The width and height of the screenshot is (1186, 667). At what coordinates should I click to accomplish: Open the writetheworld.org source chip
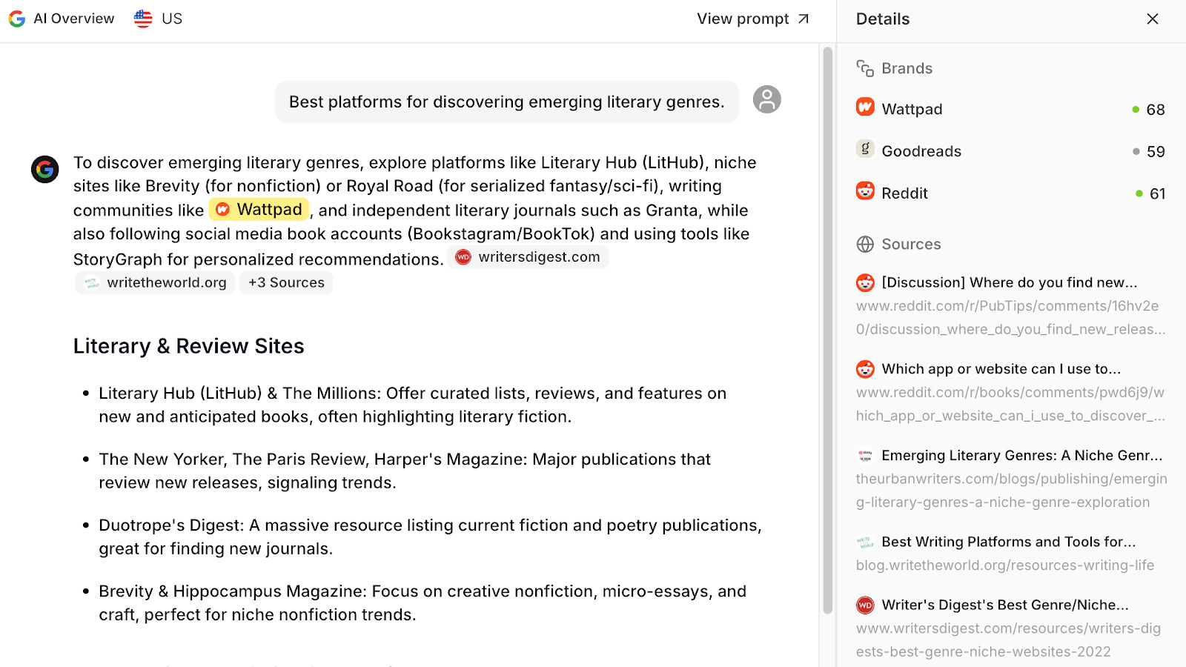156,283
